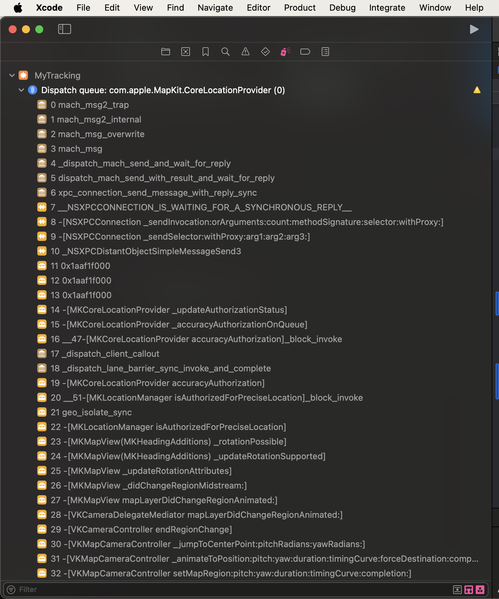Open the Find menu

coord(176,8)
